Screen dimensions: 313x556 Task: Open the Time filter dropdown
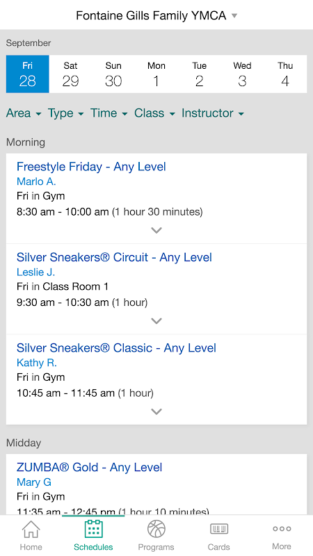(x=109, y=113)
